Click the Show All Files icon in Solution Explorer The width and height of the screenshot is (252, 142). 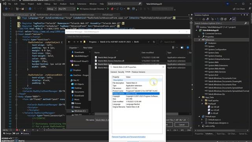(226, 19)
